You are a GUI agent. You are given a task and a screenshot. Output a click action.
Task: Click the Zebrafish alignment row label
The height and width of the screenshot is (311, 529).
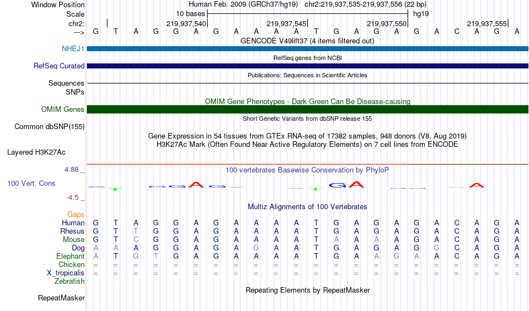click(70, 282)
